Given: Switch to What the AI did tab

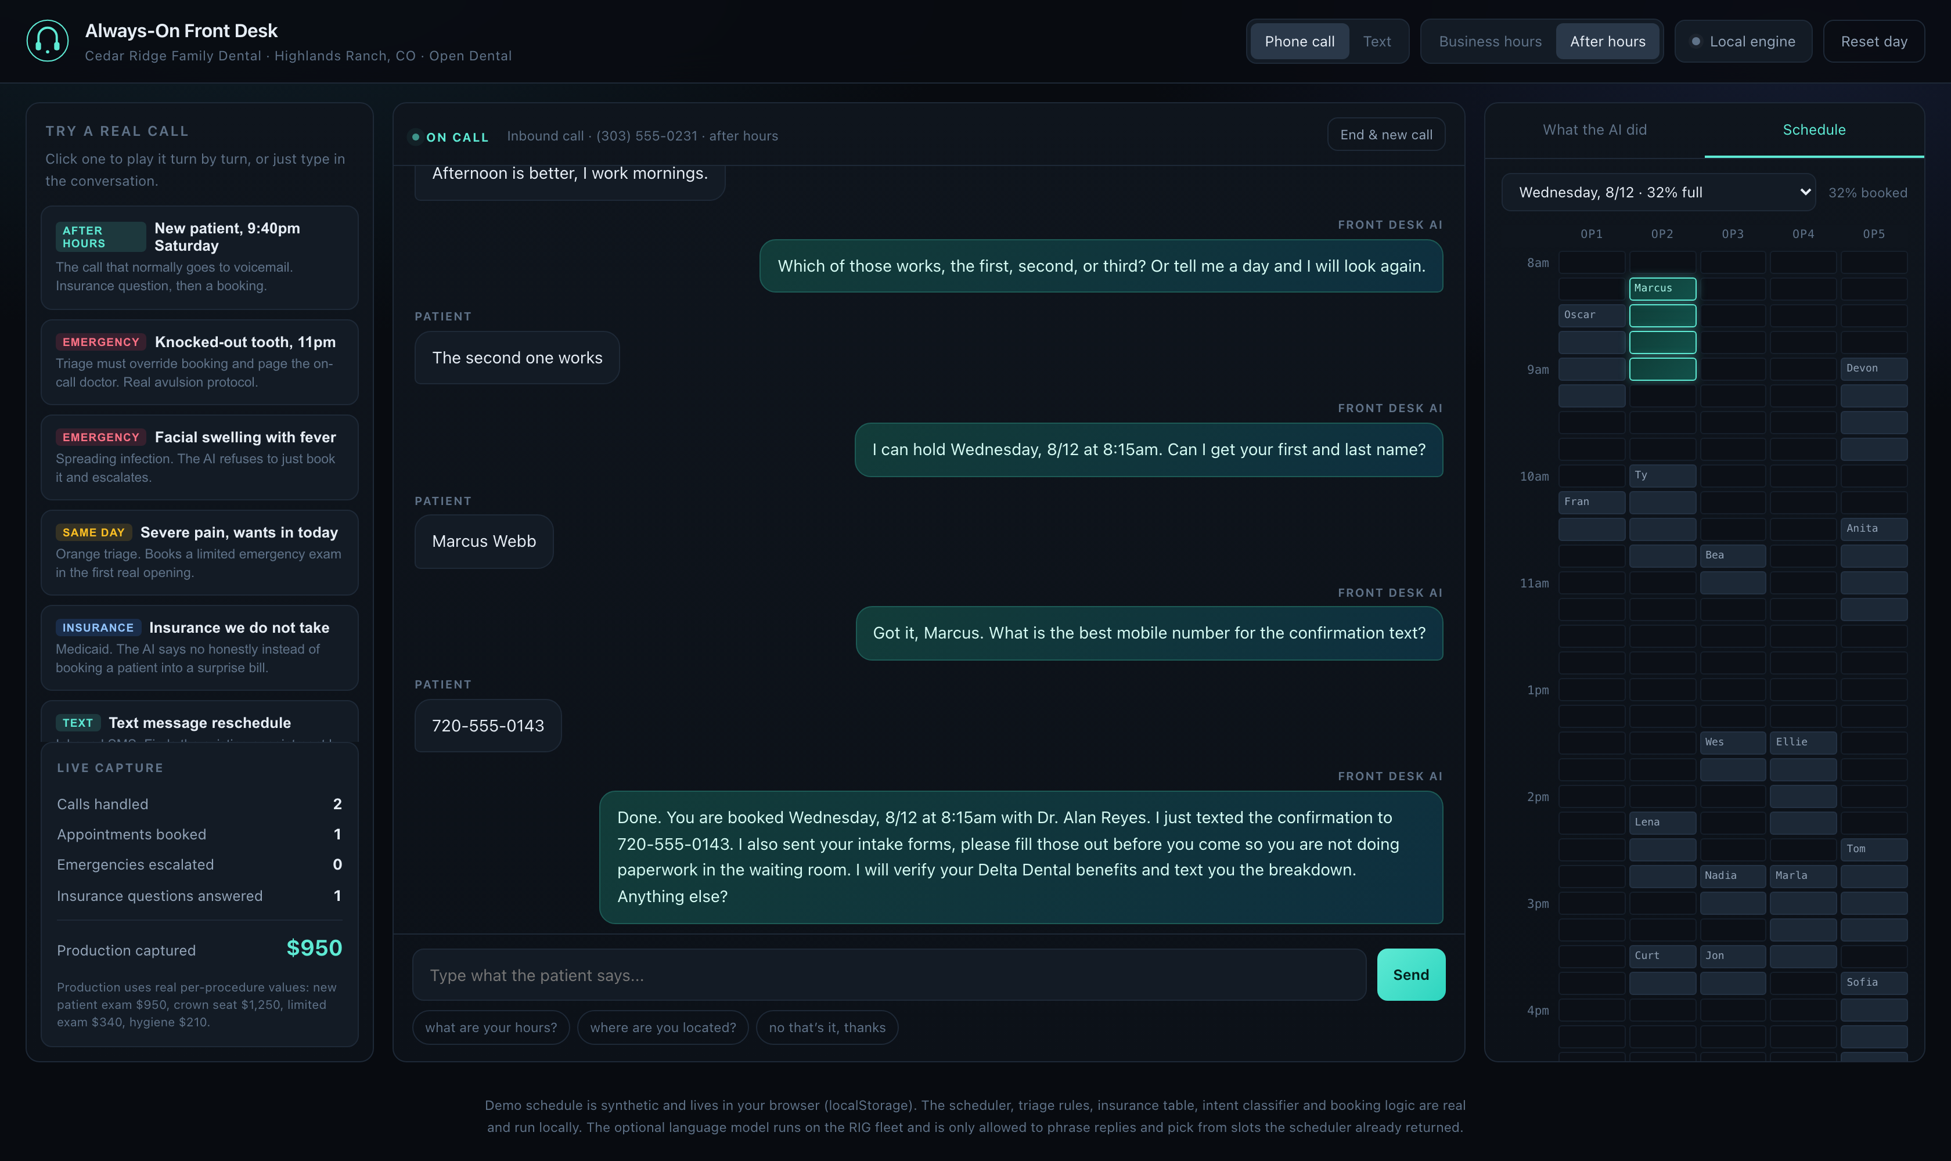Looking at the screenshot, I should click(1594, 130).
